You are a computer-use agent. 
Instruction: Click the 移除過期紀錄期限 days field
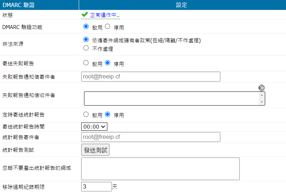point(96,187)
